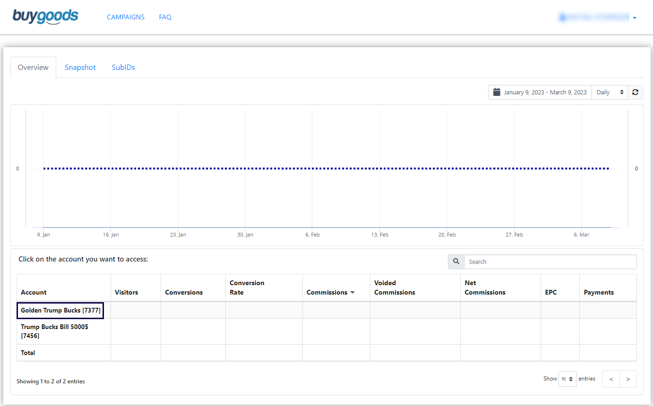Click into the account Search field
The image size is (653, 406).
tap(550, 262)
